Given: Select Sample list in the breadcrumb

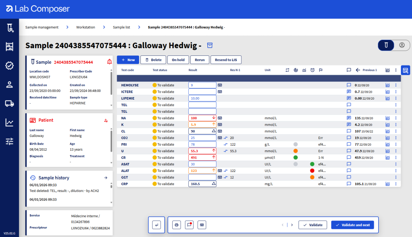Looking at the screenshot, I should 122,27.
